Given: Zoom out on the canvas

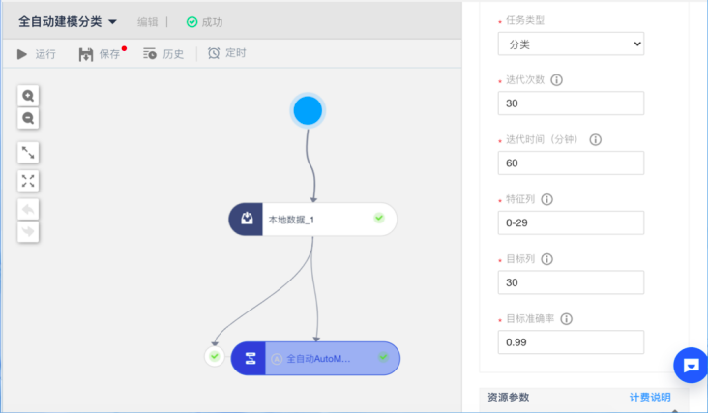Looking at the screenshot, I should [28, 118].
